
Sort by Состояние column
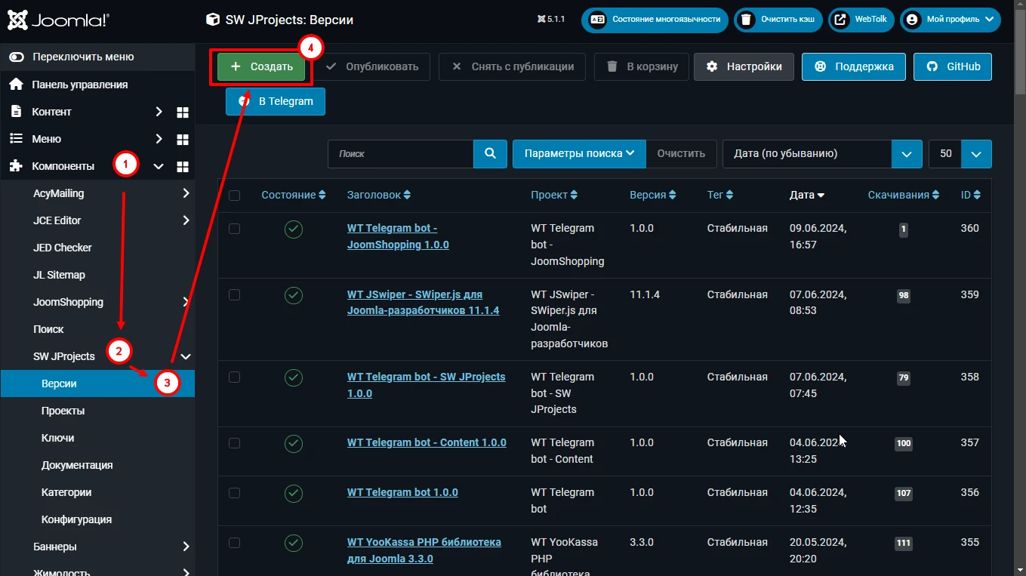coord(294,195)
